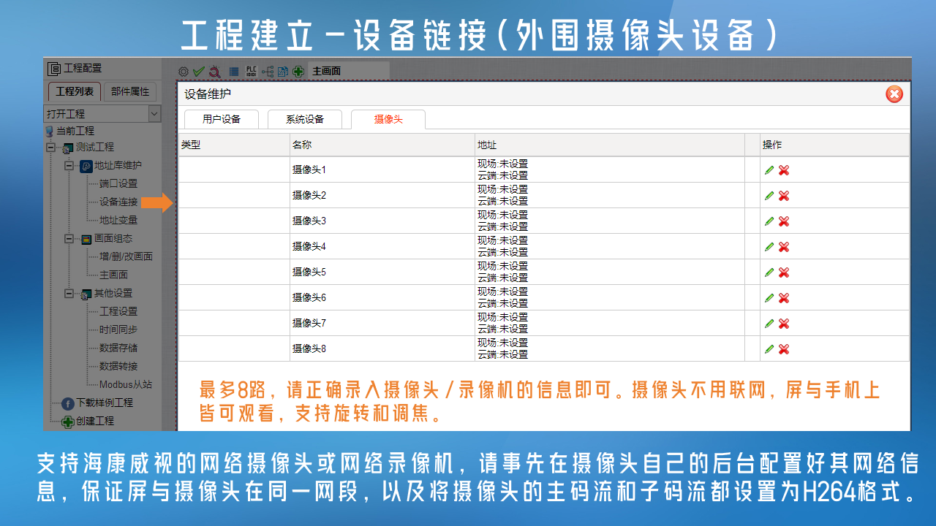This screenshot has width=936, height=526.
Task: Select 下载样例工程 in the tree
Action: point(105,403)
